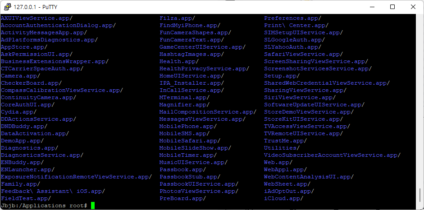Screen dimensions: 424x210
Task: Click GameCenterUIService.app/ entry
Action: click(x=202, y=47)
